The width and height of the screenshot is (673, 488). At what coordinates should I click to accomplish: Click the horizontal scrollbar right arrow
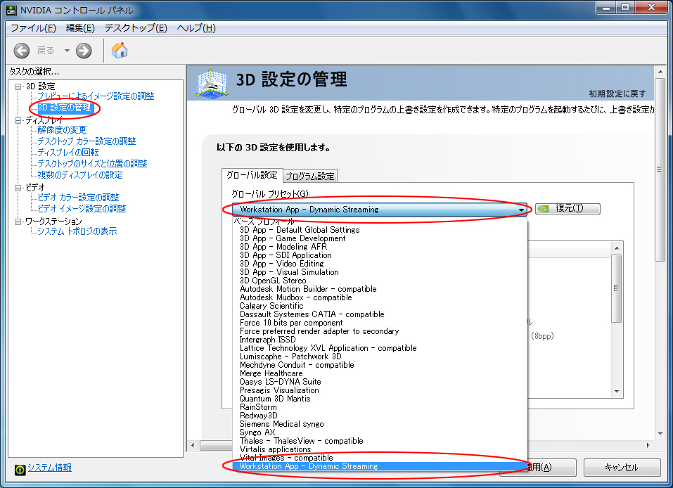point(648,446)
